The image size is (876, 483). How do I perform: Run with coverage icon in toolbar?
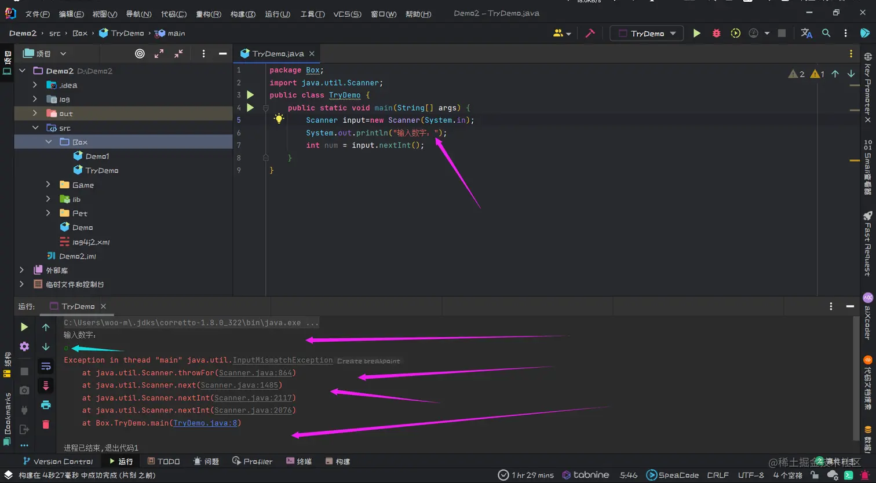point(735,34)
